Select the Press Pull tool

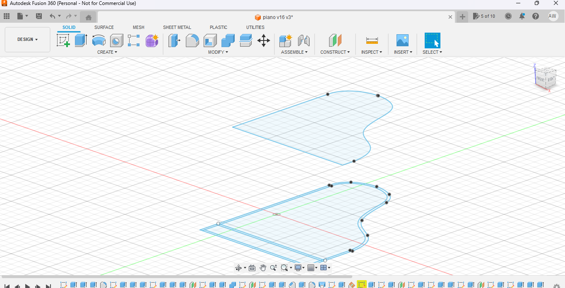[x=174, y=40]
